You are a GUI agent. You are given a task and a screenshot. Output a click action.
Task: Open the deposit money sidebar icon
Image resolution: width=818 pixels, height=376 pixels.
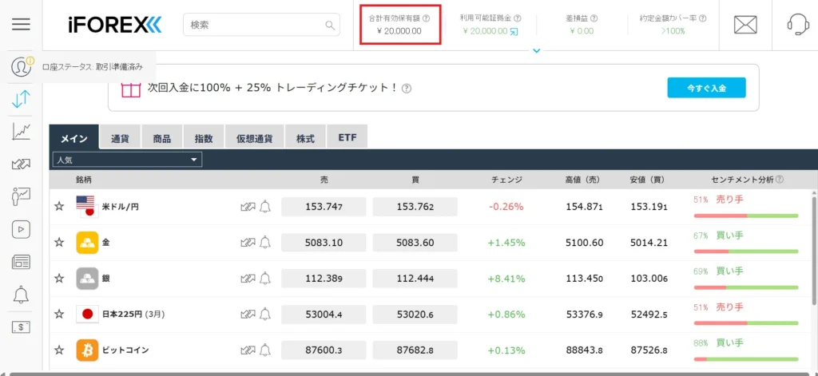pos(21,327)
